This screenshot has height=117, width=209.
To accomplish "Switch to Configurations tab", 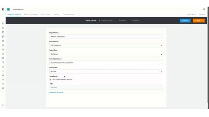I will [x=68, y=14].
